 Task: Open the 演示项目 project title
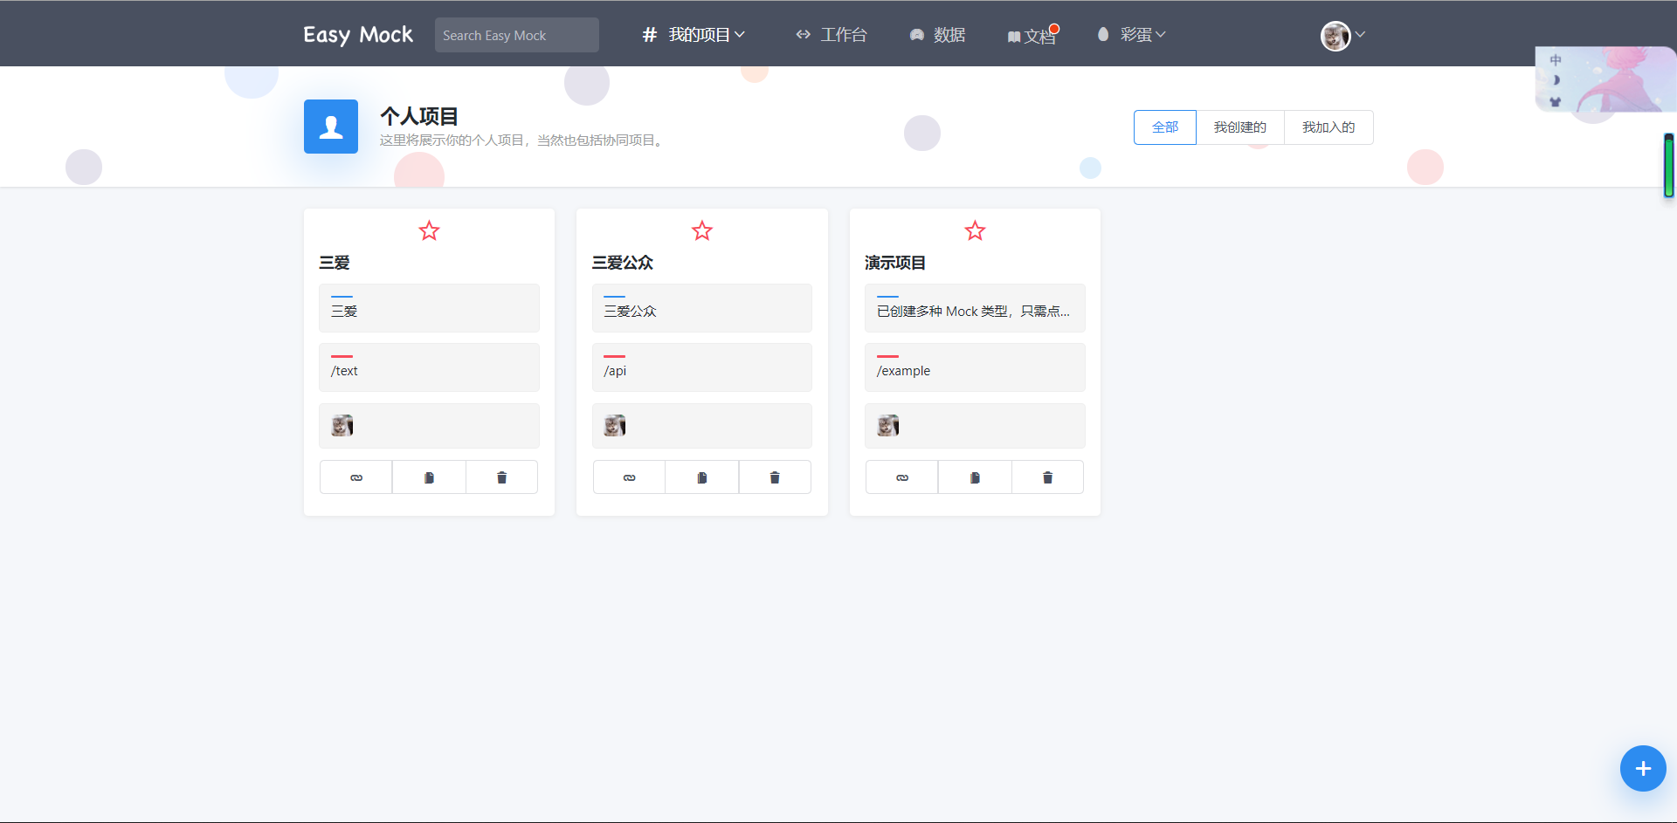[x=895, y=263]
